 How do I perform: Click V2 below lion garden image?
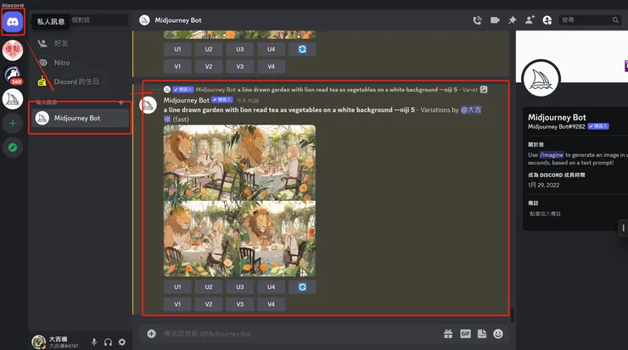click(x=209, y=304)
